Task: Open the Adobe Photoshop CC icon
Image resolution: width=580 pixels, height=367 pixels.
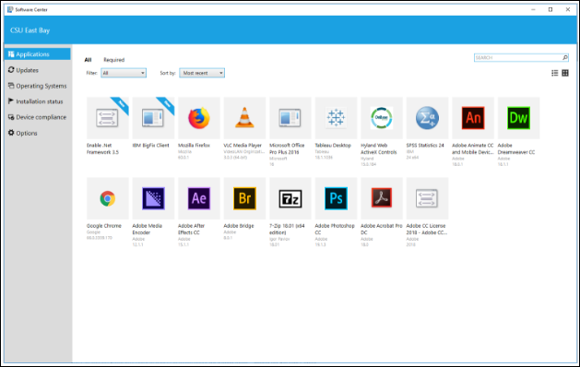Action: click(336, 198)
